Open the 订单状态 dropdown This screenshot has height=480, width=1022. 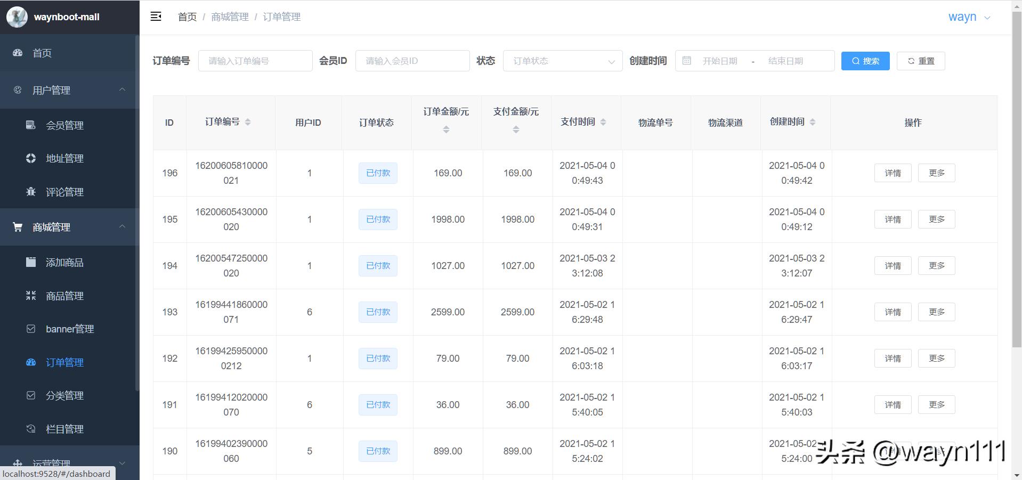563,61
